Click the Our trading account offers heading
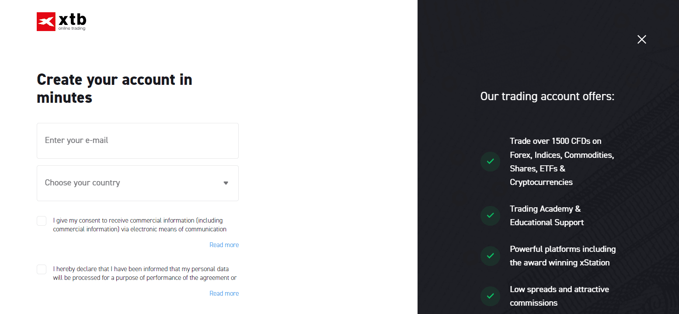This screenshot has width=679, height=314. [x=547, y=96]
